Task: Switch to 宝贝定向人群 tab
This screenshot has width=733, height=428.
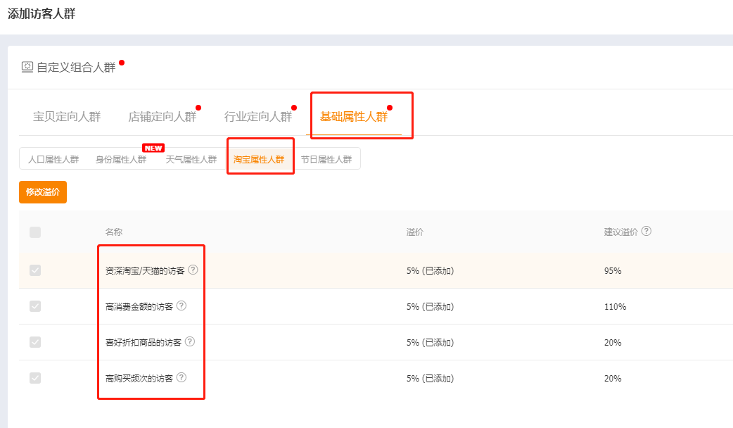Action: coord(67,116)
